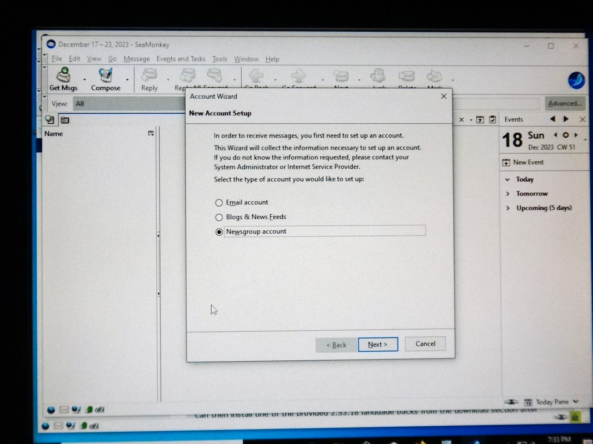Screen dimensions: 593x444
Task: Click the Forward envelope icon in toolbar
Action: click(x=215, y=75)
